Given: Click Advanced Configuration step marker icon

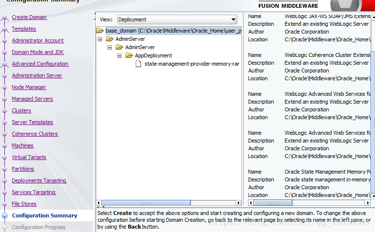Looking at the screenshot, I should pyautogui.click(x=4, y=65).
